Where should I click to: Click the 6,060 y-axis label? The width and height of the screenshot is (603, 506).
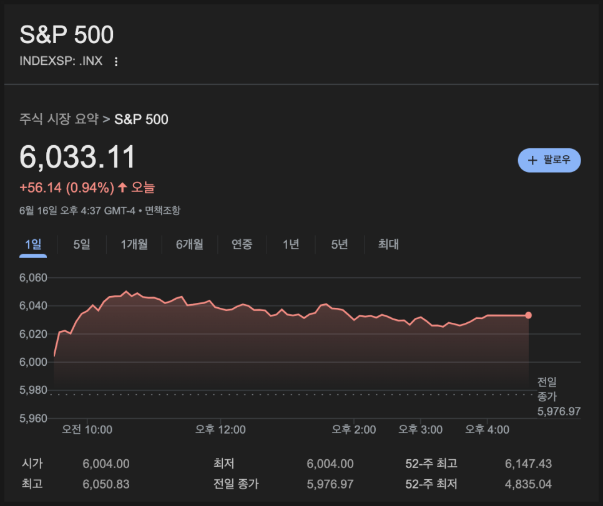pos(34,277)
